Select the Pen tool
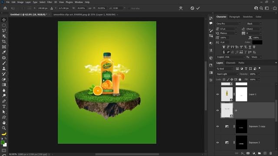Viewport: 278px width, 156px height. tap(4, 101)
